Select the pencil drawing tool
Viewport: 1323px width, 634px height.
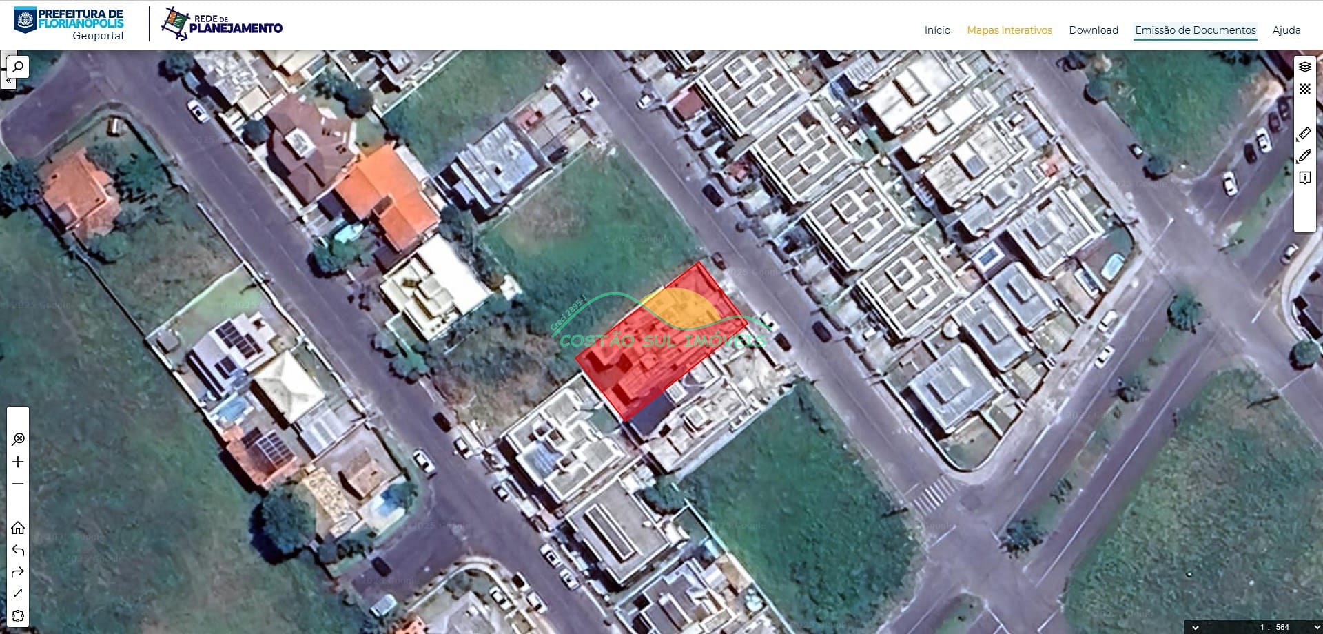(1304, 156)
